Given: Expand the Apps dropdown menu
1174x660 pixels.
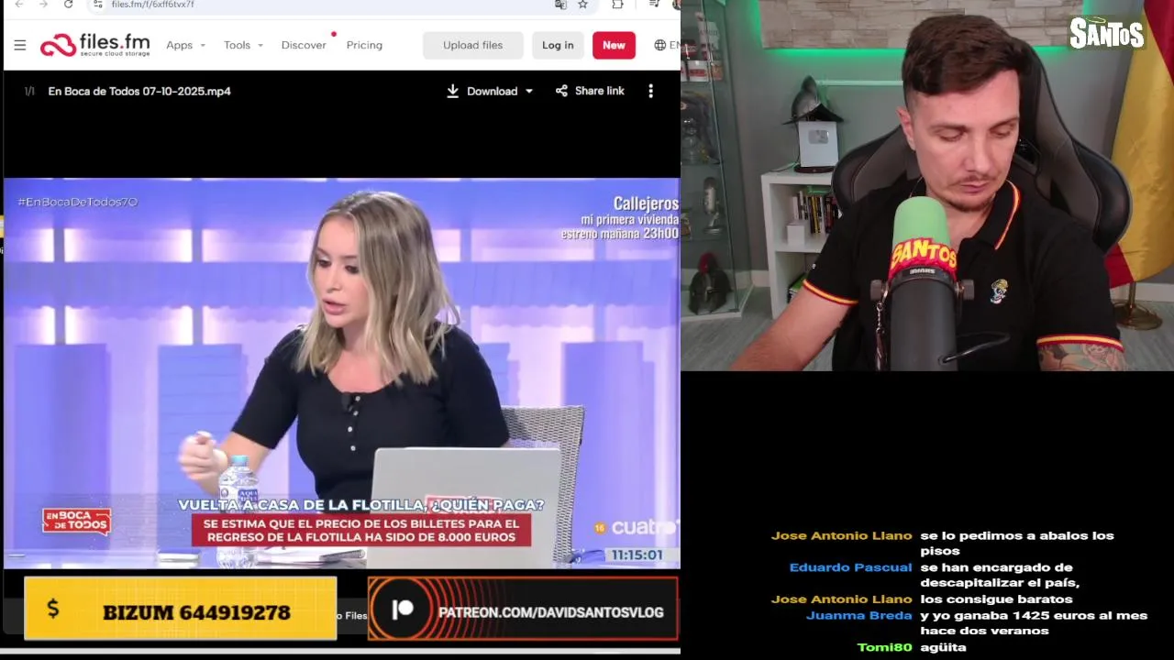Looking at the screenshot, I should point(185,45).
